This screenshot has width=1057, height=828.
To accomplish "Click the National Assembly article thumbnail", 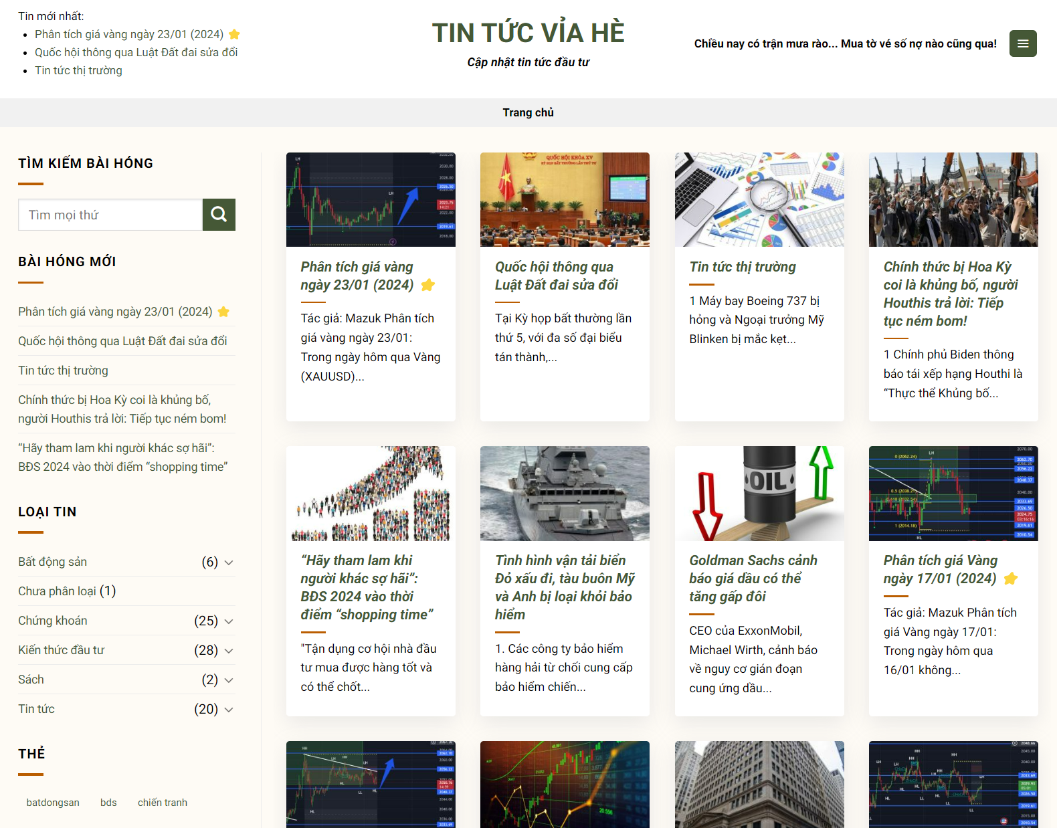I will 565,199.
